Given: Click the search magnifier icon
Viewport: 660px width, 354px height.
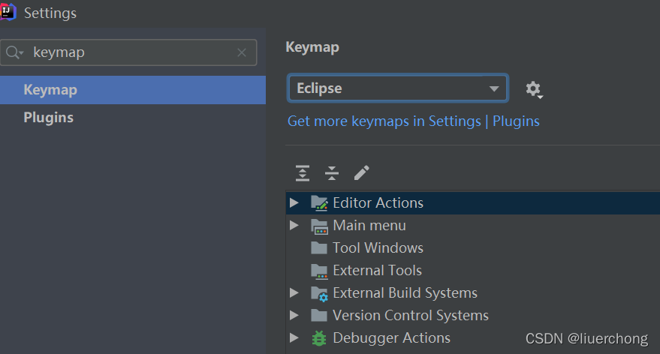Looking at the screenshot, I should point(14,52).
